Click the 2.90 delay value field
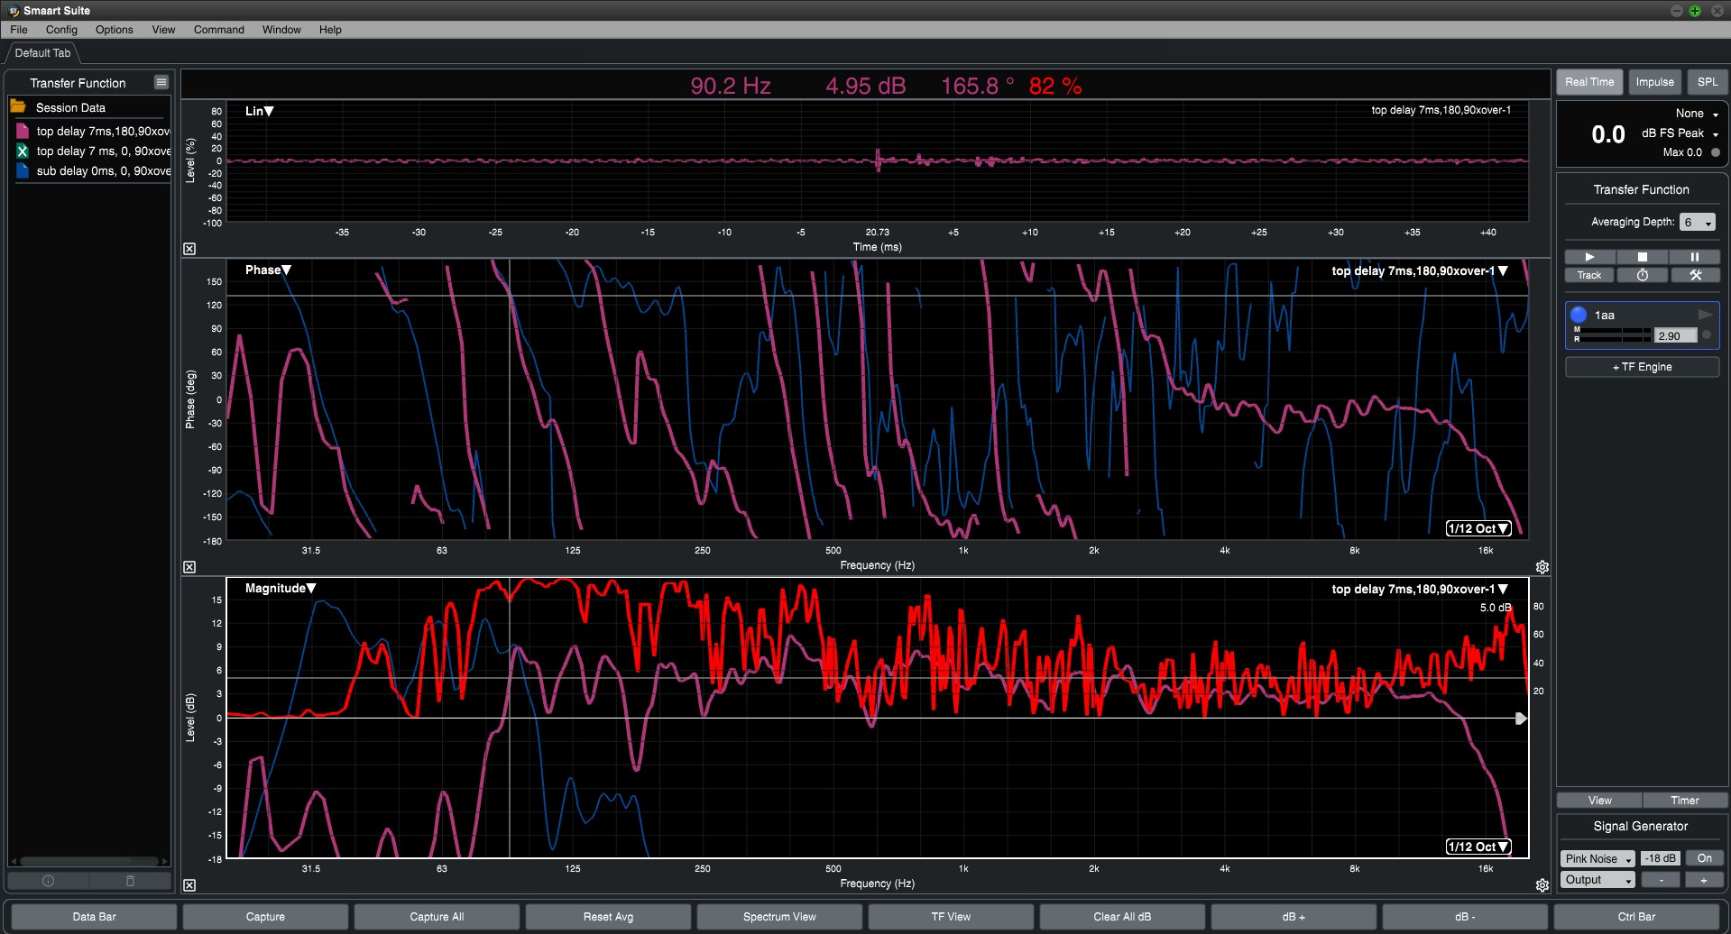 pyautogui.click(x=1676, y=335)
